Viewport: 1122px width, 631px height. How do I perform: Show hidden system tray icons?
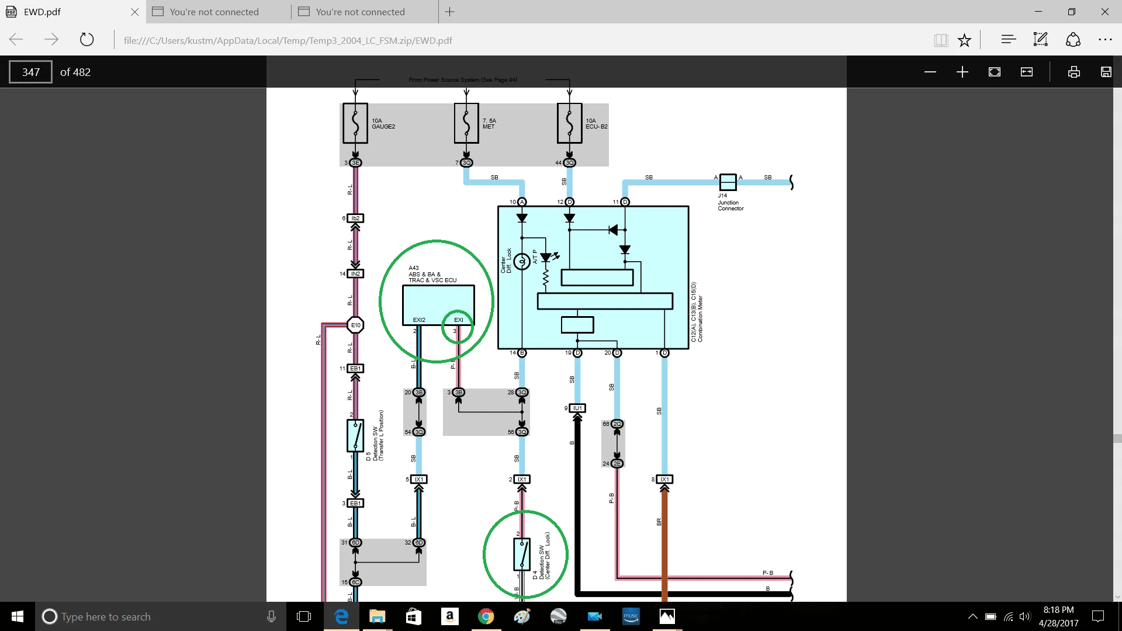(972, 616)
